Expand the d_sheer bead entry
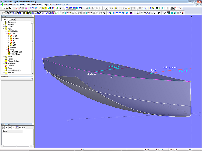This screenshot has height=151, width=202. pyautogui.click(x=9, y=38)
